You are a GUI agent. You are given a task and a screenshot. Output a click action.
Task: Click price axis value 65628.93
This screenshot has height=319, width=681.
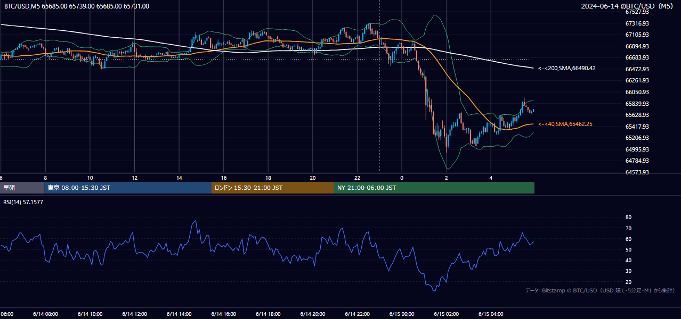[x=637, y=115]
